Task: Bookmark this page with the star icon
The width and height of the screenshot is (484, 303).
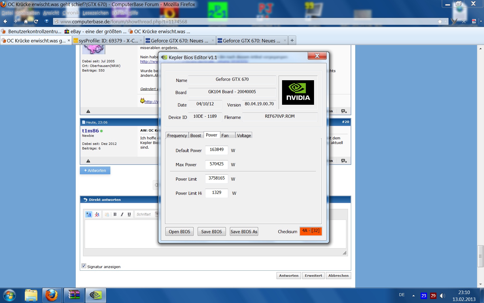Action: tap(440, 22)
